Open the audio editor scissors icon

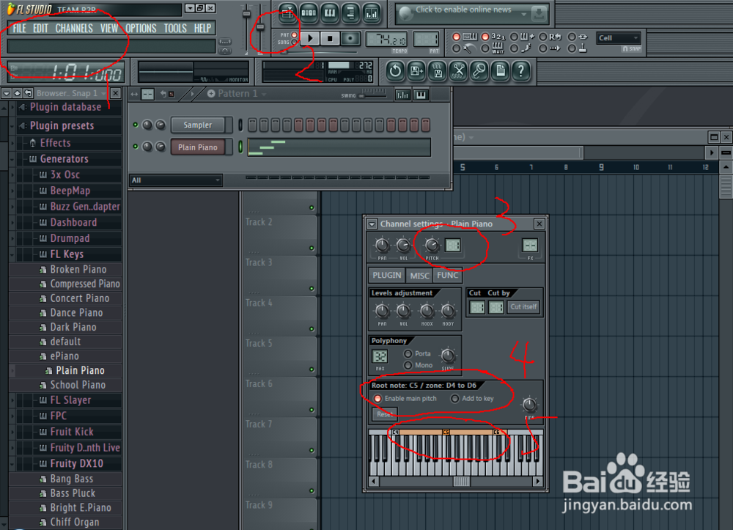tap(459, 71)
